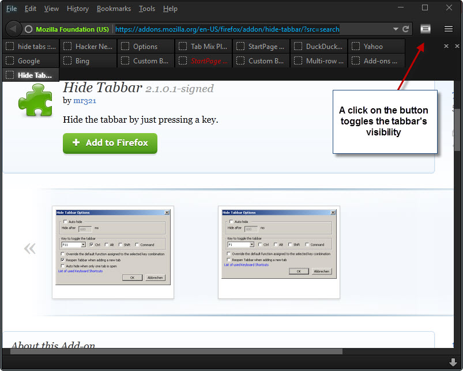Image resolution: width=463 pixels, height=371 pixels.
Task: Click Abbrechen in the second options screenshot
Action: click(322, 271)
